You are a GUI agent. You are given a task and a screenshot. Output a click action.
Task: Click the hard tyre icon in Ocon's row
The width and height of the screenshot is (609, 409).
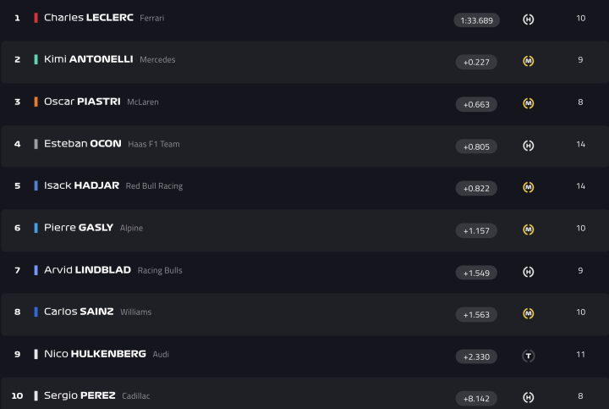pos(529,146)
